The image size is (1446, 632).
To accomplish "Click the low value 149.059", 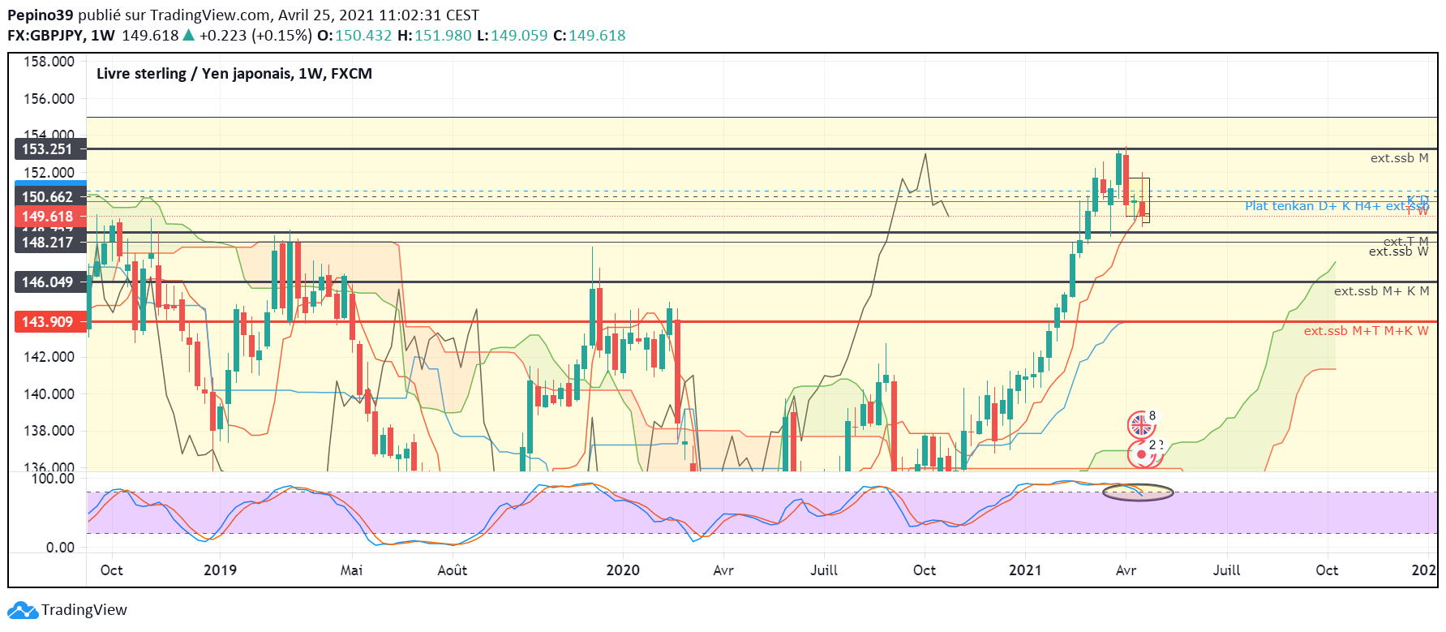I will (519, 36).
